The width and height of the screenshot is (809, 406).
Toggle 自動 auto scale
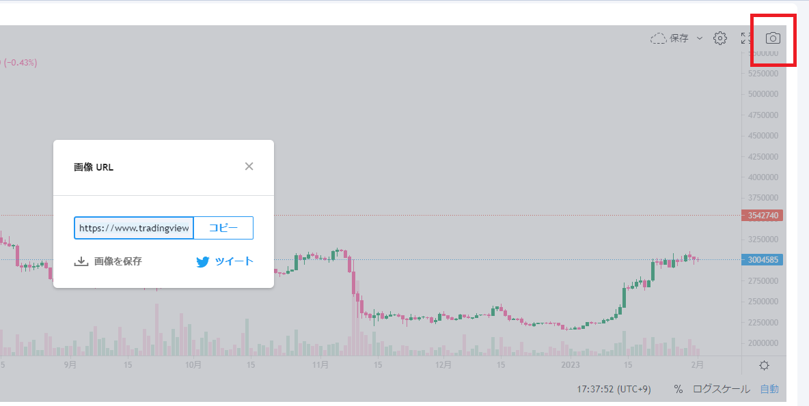769,389
